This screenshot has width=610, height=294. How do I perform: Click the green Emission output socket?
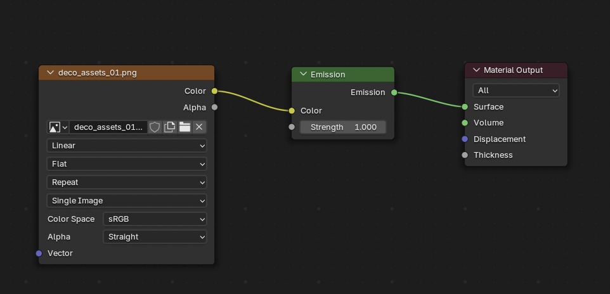(394, 93)
